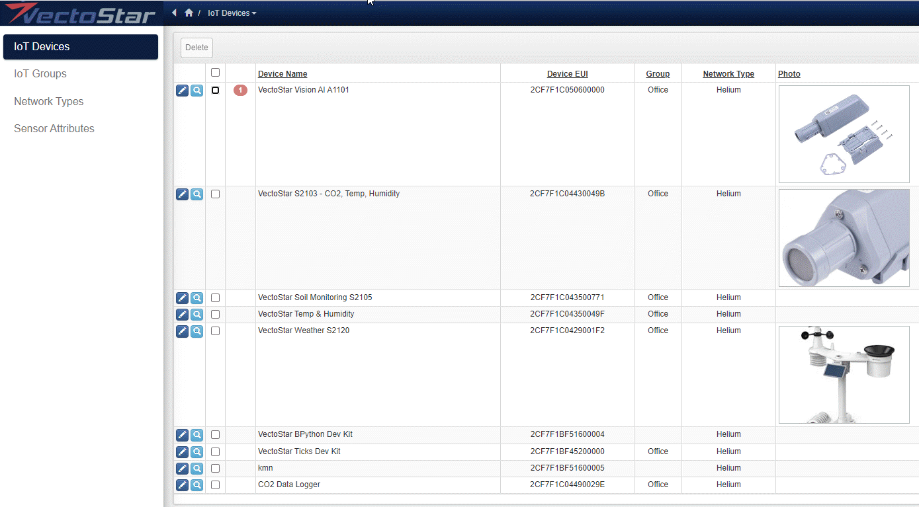Image resolution: width=919 pixels, height=507 pixels.
Task: Edit VectoStar Vision AI A1101 with pencil icon
Action: point(182,91)
